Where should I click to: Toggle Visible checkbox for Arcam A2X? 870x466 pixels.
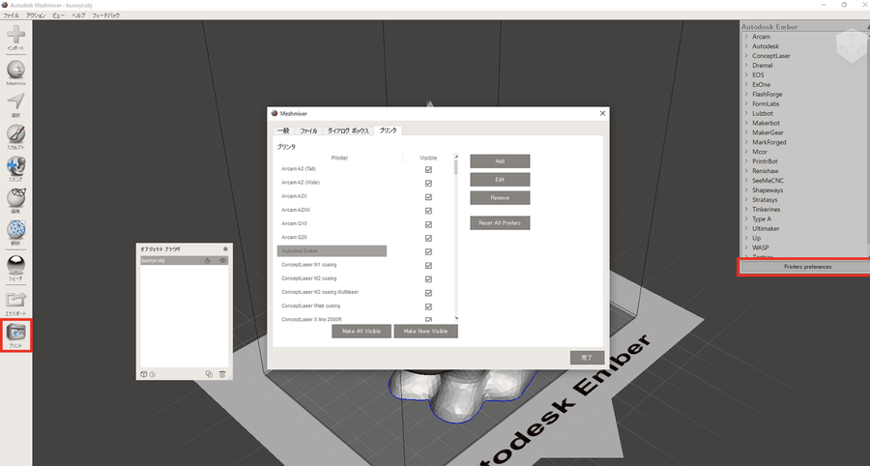(x=428, y=197)
